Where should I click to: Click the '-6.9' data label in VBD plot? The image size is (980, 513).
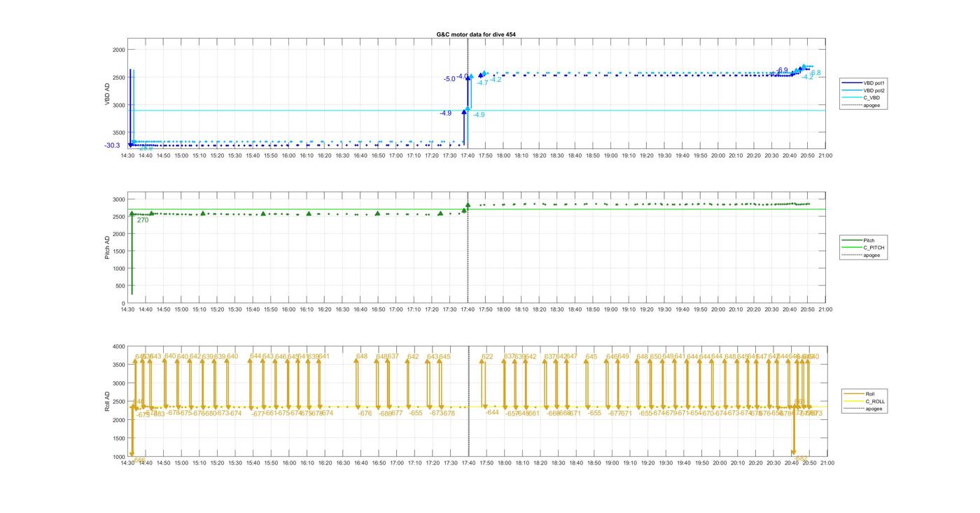(x=782, y=70)
